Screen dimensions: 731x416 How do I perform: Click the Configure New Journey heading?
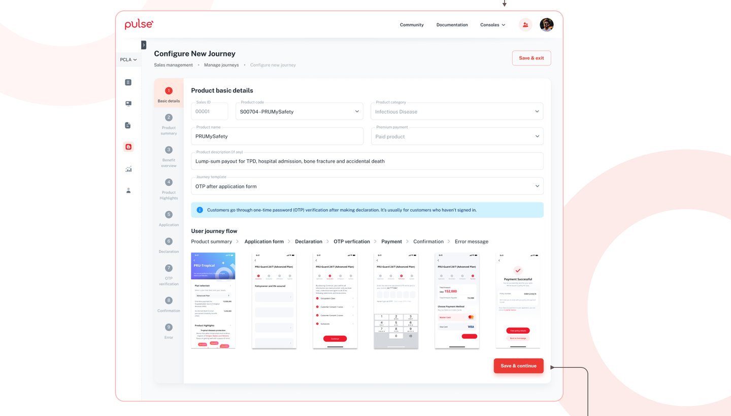(x=195, y=54)
